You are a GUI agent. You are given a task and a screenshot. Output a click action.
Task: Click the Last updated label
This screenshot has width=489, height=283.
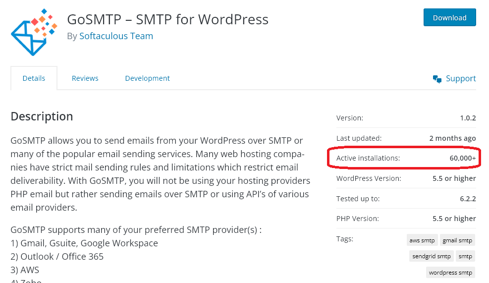click(x=359, y=138)
